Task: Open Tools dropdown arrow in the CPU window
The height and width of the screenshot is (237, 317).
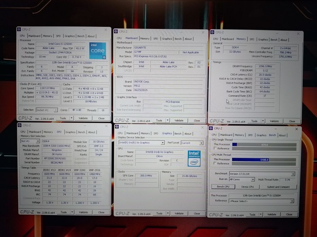Action: (x=72, y=118)
